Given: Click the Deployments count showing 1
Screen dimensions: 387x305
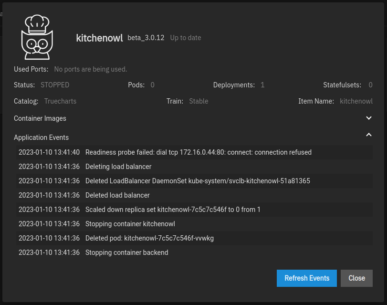Looking at the screenshot, I should point(262,85).
